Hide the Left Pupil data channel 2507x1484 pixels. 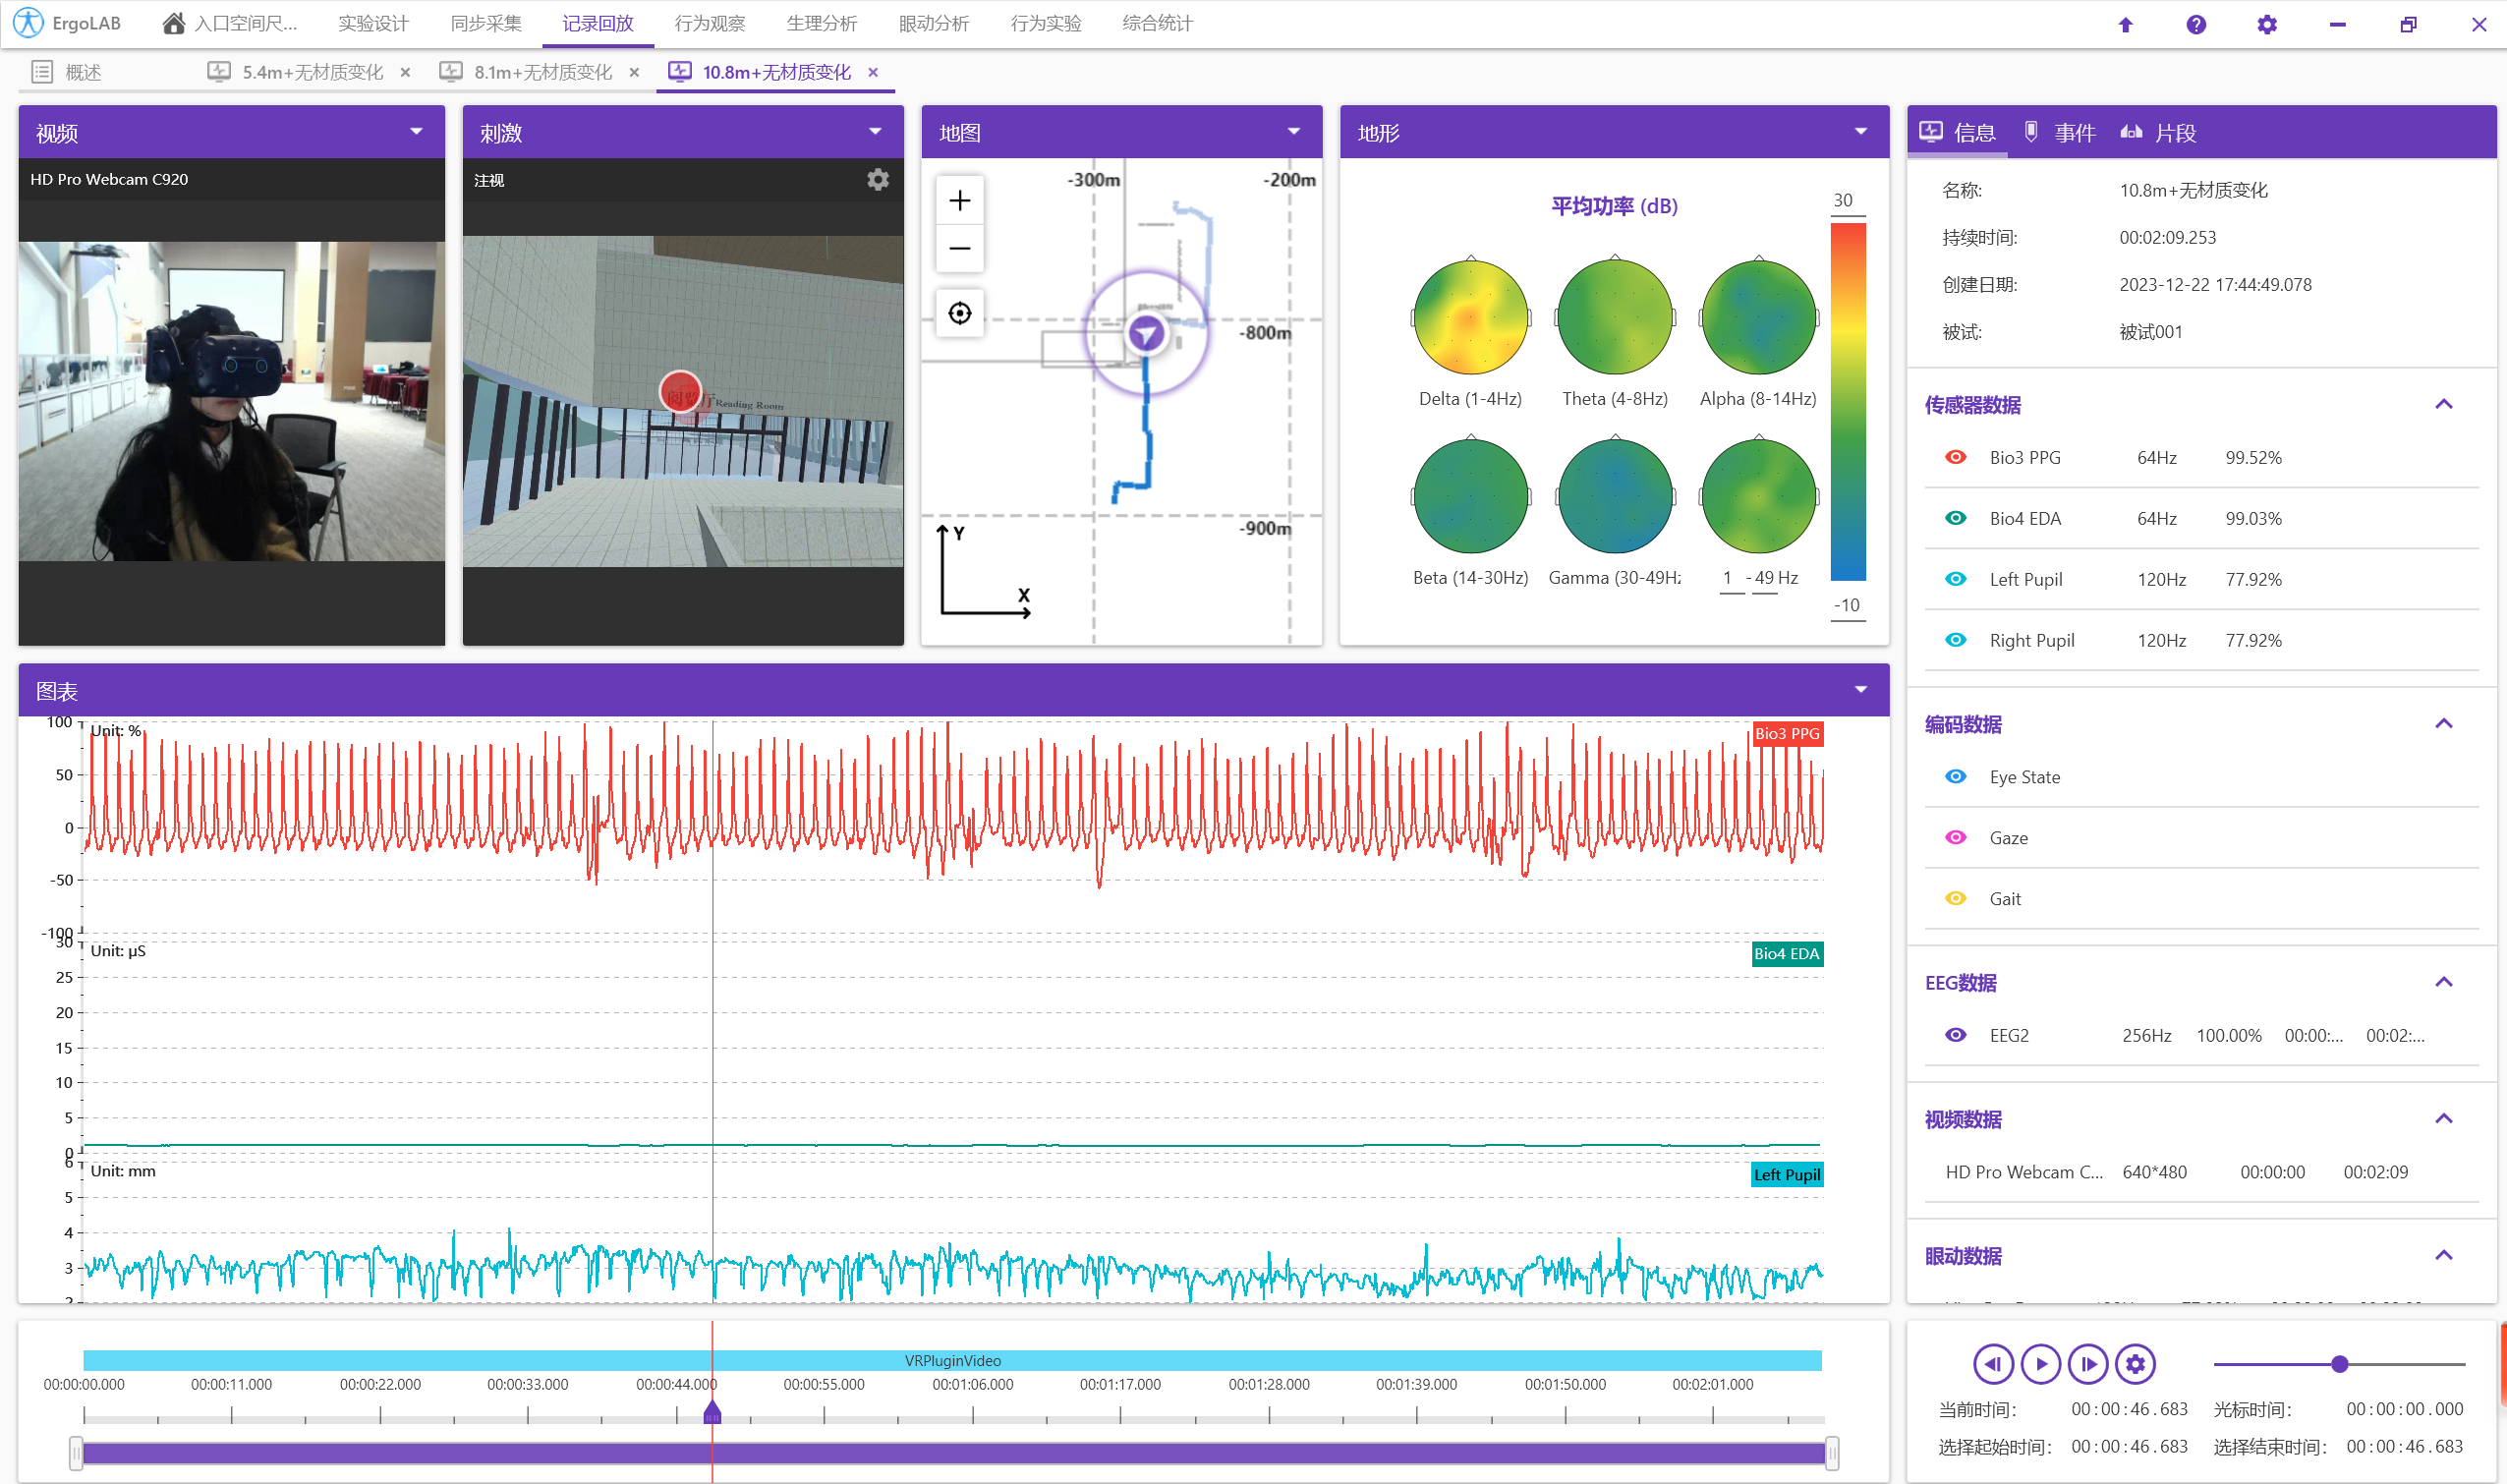tap(1955, 579)
